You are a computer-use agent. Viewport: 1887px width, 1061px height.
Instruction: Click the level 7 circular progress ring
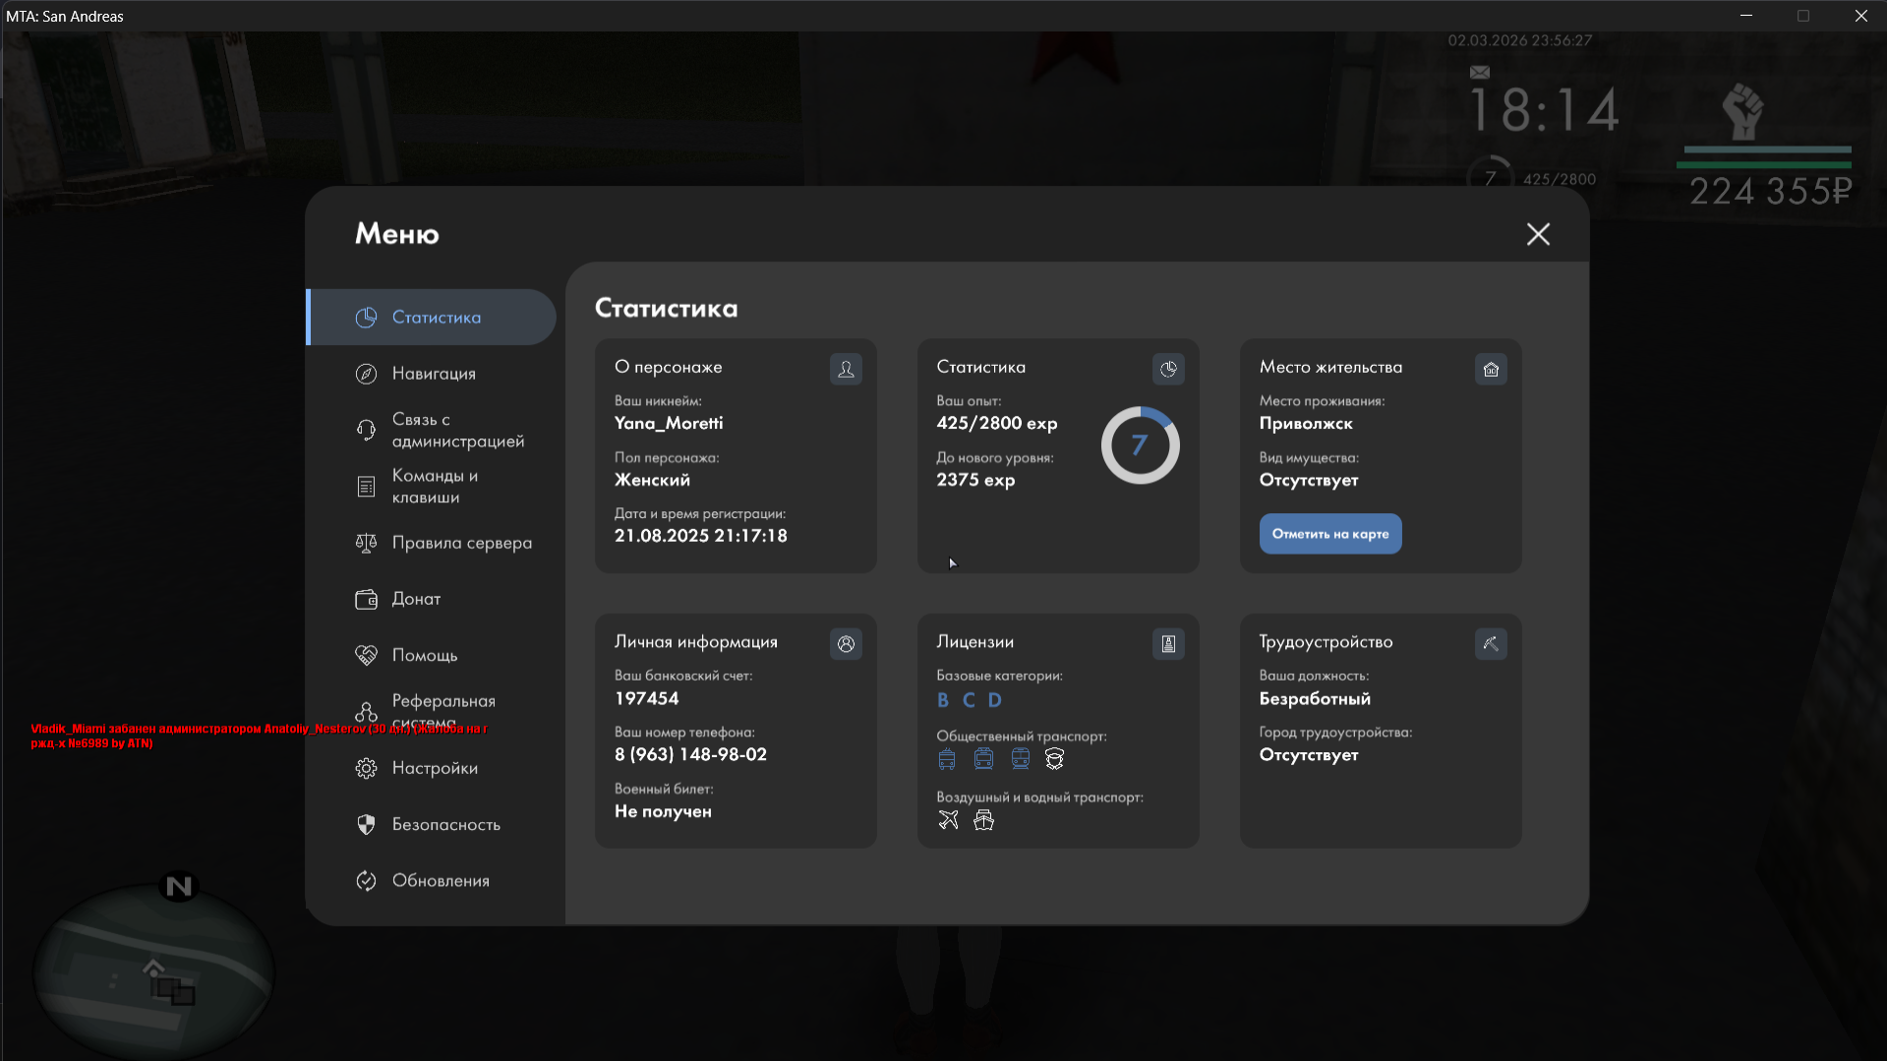pyautogui.click(x=1140, y=445)
